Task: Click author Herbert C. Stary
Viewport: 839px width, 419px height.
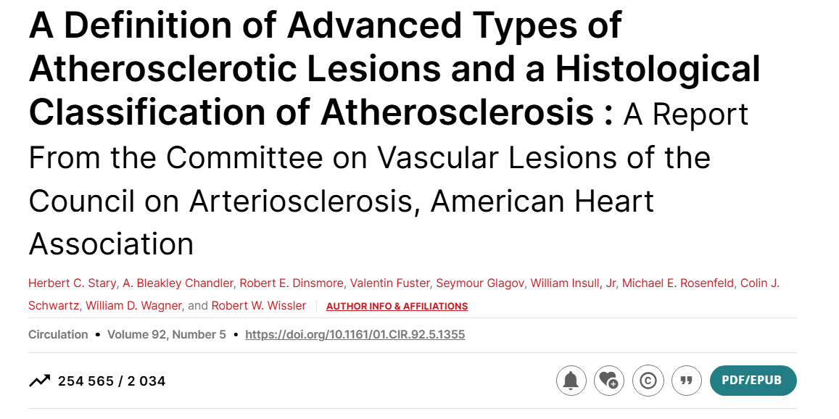Action: tap(73, 283)
